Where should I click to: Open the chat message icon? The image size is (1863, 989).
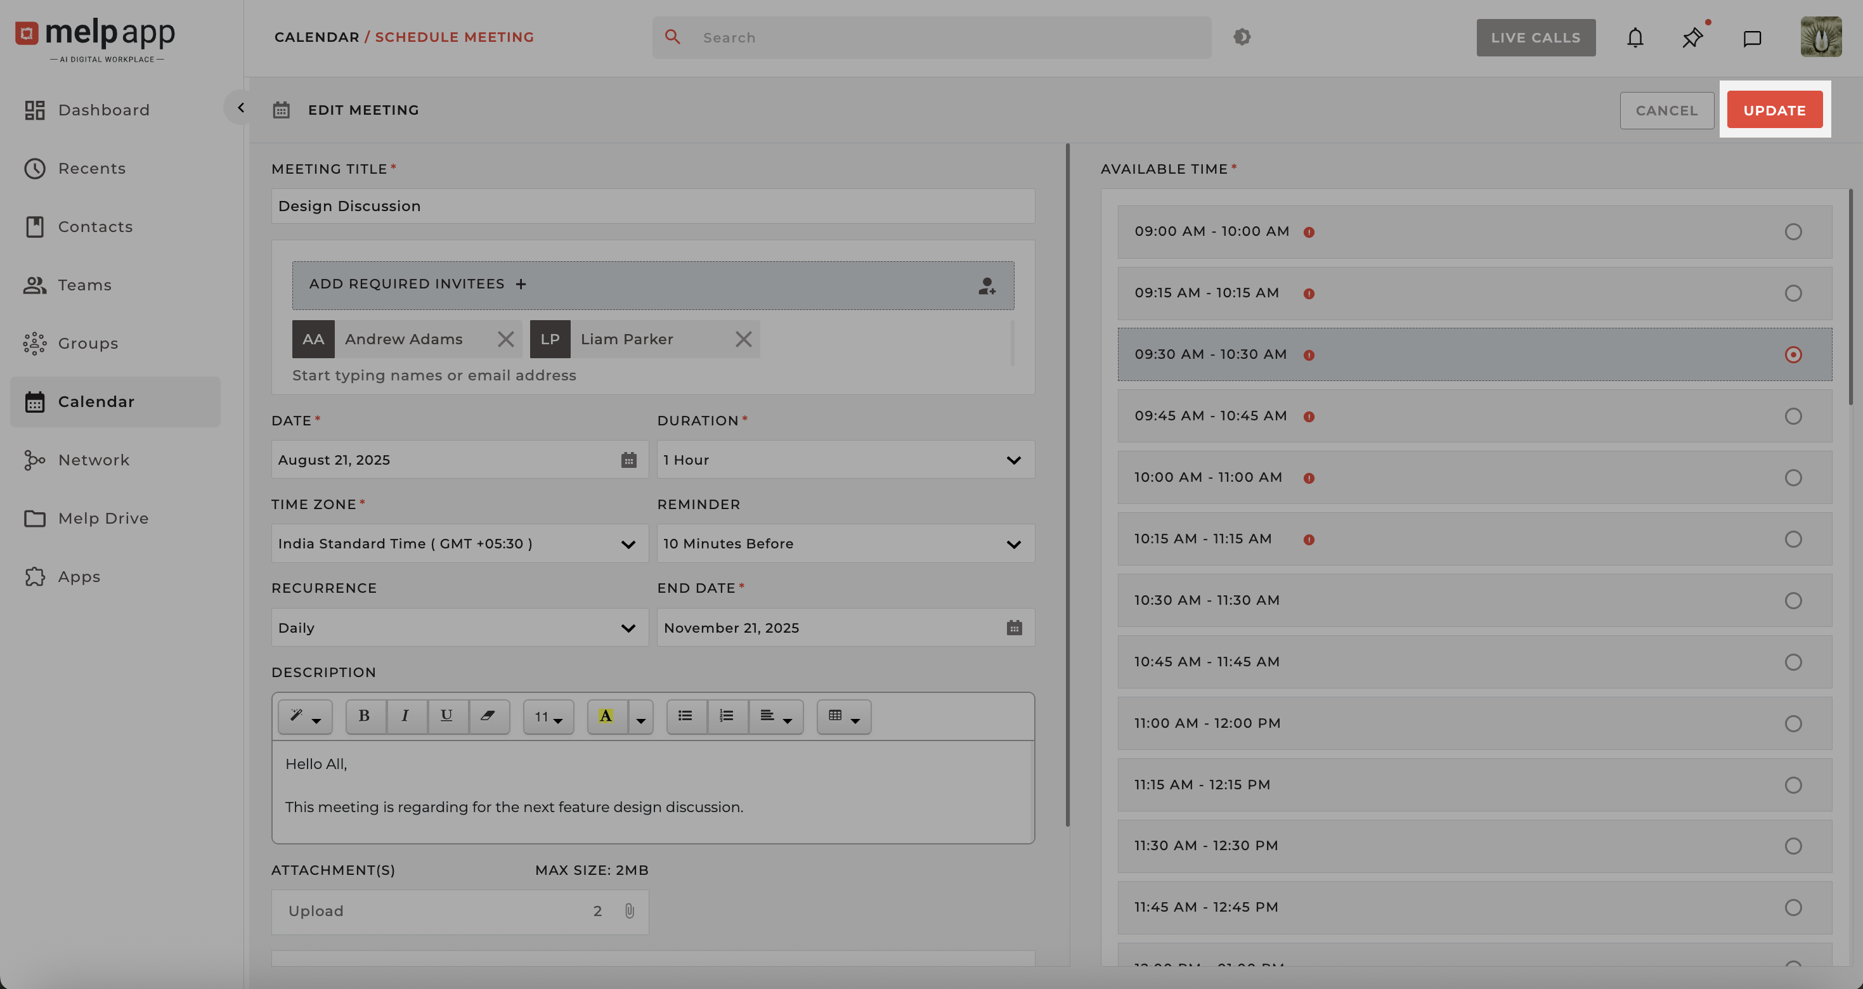click(x=1751, y=38)
